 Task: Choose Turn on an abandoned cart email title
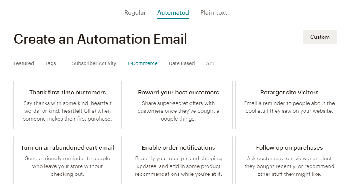pos(67,148)
